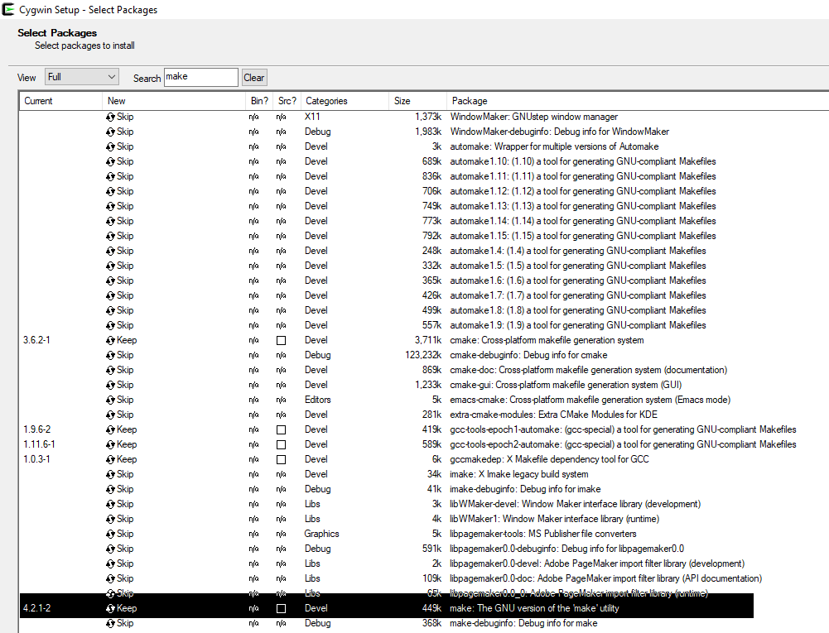This screenshot has height=633, width=829.
Task: Cycle install action for libpagemaker-tools
Action: coord(110,534)
